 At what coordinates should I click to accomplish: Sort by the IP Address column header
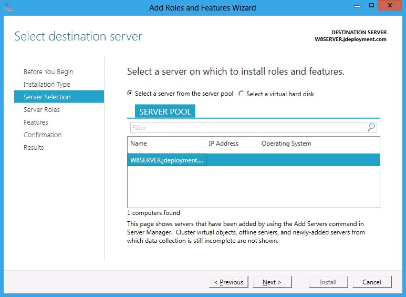coord(223,144)
